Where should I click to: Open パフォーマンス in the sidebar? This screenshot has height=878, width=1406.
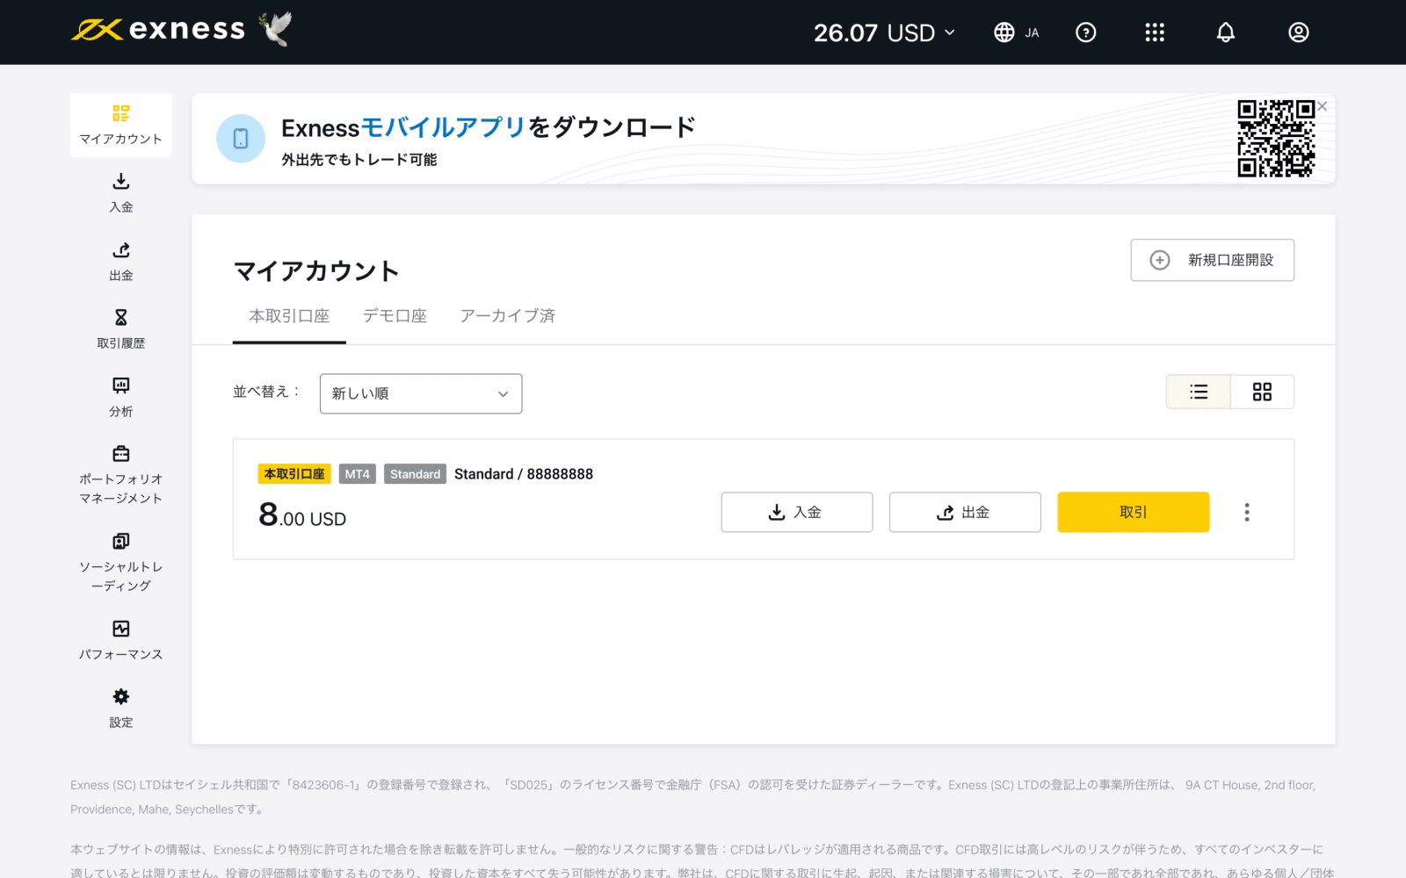click(121, 641)
